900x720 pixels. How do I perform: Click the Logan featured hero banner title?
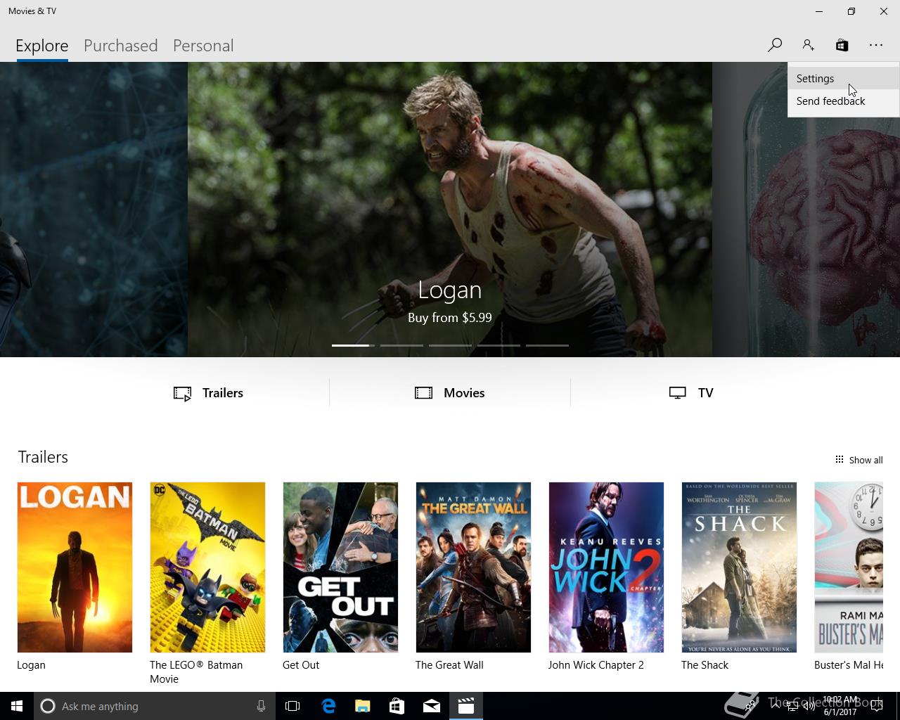450,290
